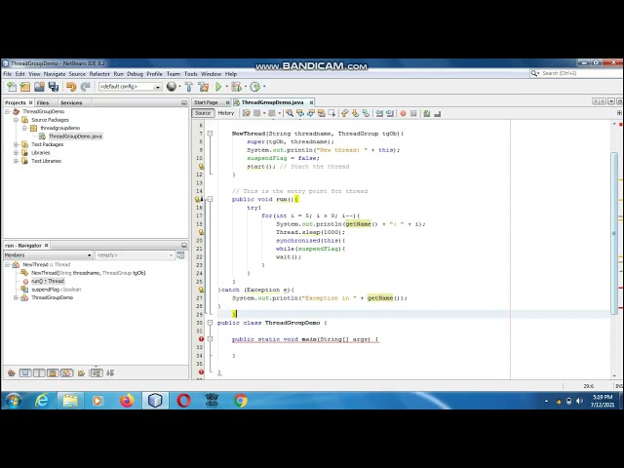Click the Open Project toolbar icon
Image resolution: width=624 pixels, height=468 pixels.
click(x=39, y=87)
